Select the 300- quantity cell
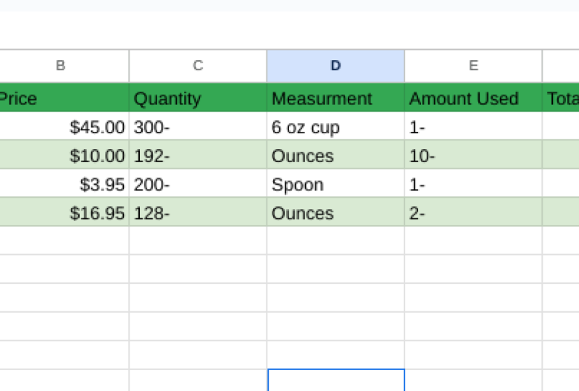The height and width of the screenshot is (391, 579). [x=198, y=127]
